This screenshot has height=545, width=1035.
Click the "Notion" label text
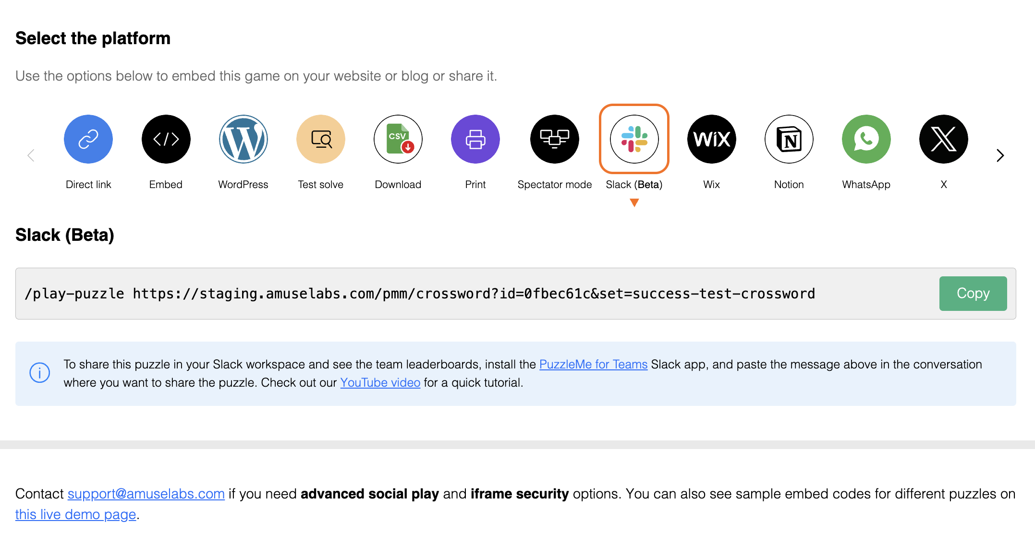(x=789, y=185)
